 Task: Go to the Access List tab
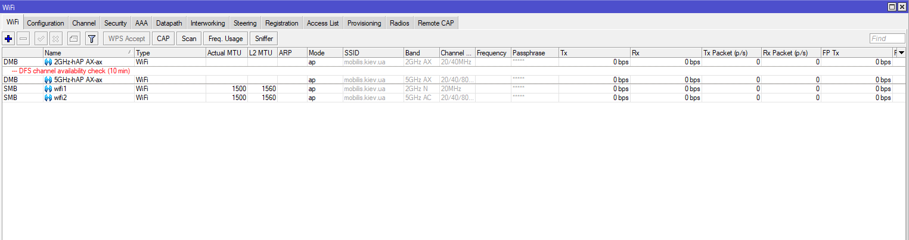click(322, 23)
